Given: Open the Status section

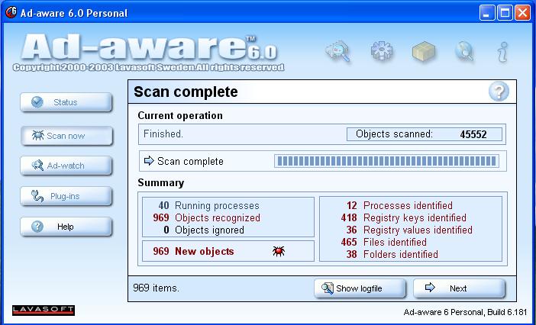Looking at the screenshot, I should [x=66, y=101].
